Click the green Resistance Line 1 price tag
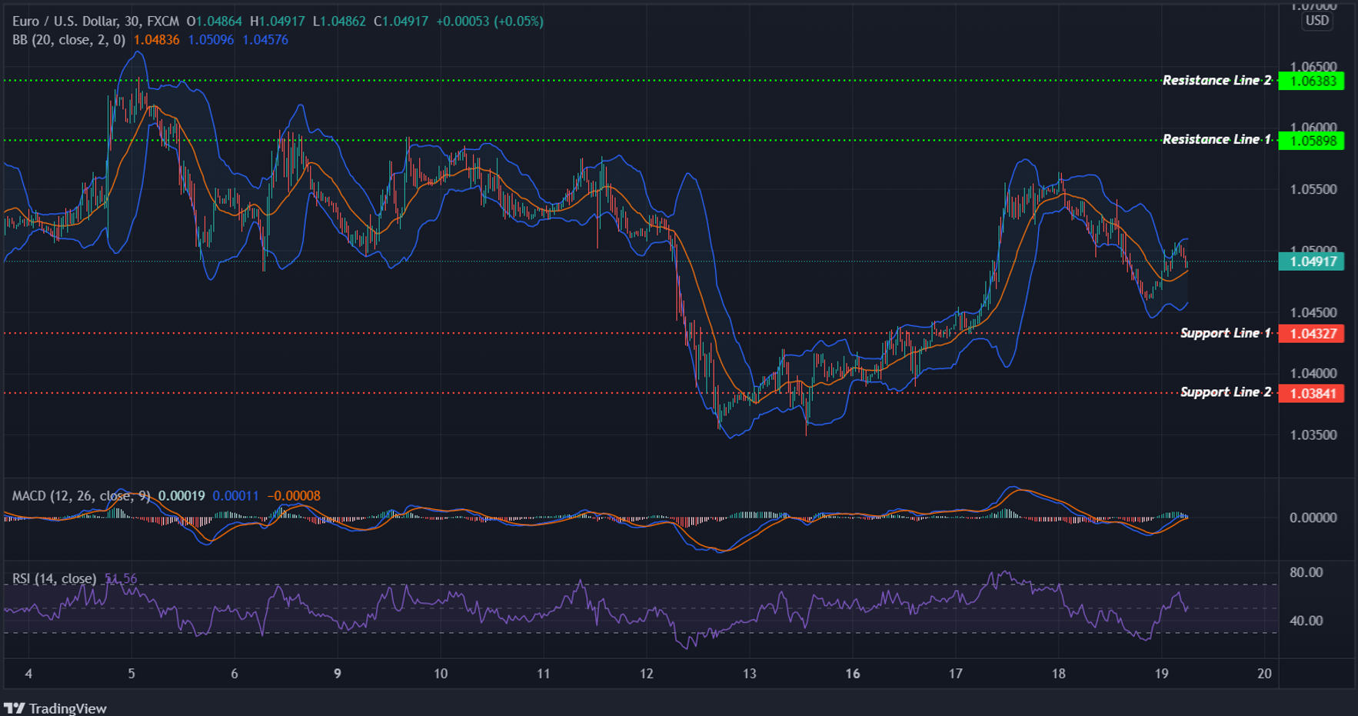 pos(1311,140)
